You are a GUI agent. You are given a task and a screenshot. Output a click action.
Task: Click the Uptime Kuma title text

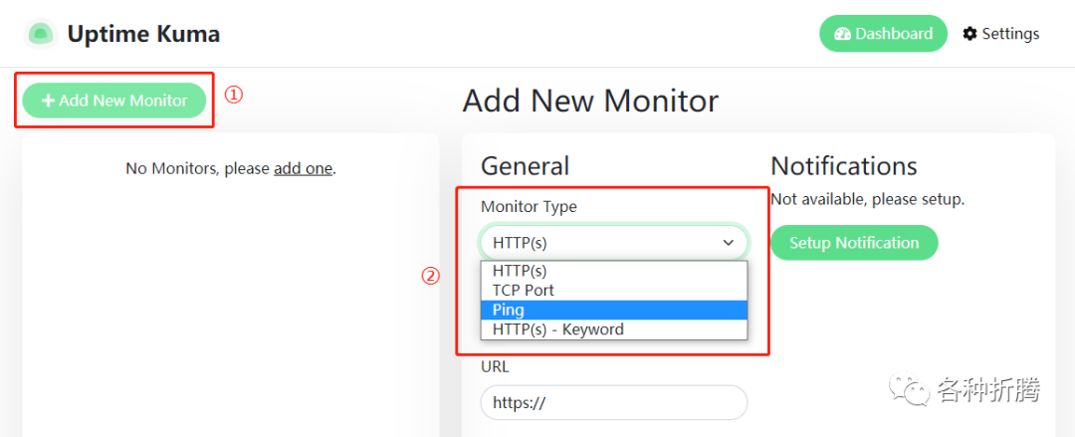pyautogui.click(x=143, y=34)
